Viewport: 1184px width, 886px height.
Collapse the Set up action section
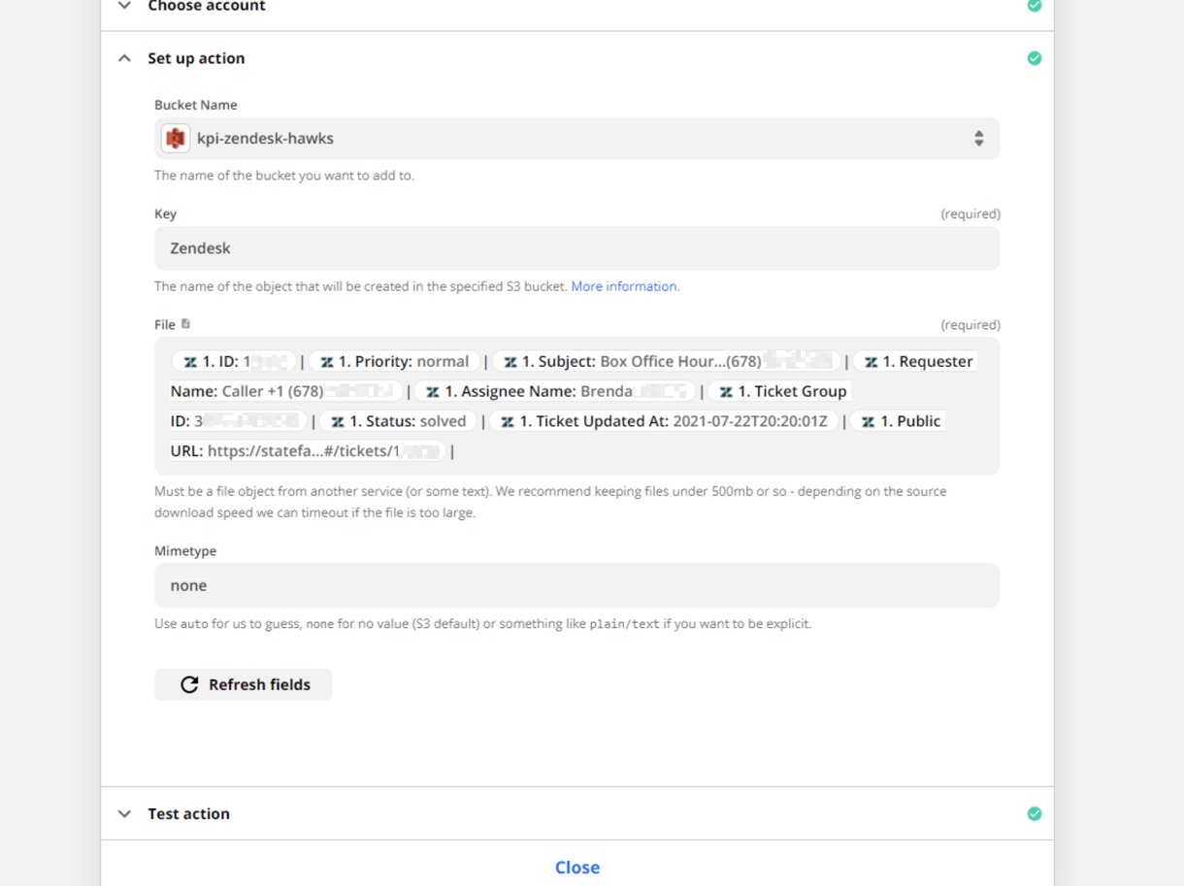(x=124, y=58)
